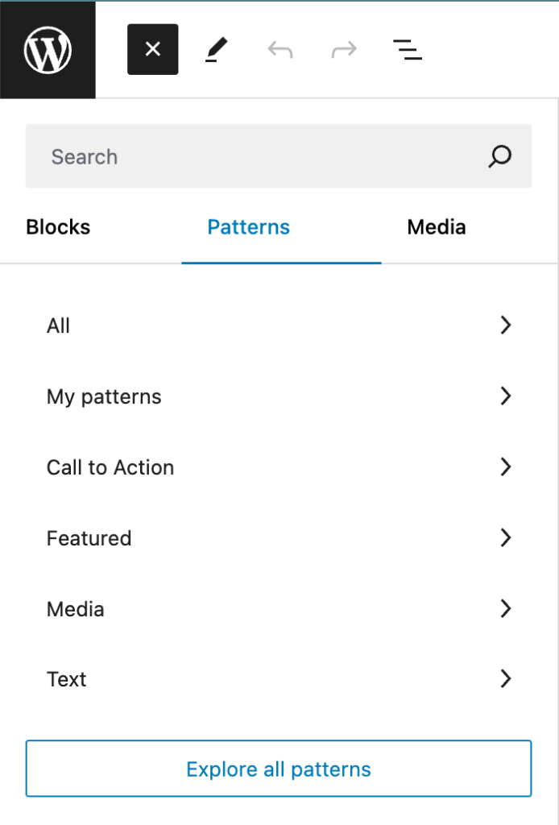The width and height of the screenshot is (559, 825).
Task: Expand the All patterns category
Action: point(279,325)
